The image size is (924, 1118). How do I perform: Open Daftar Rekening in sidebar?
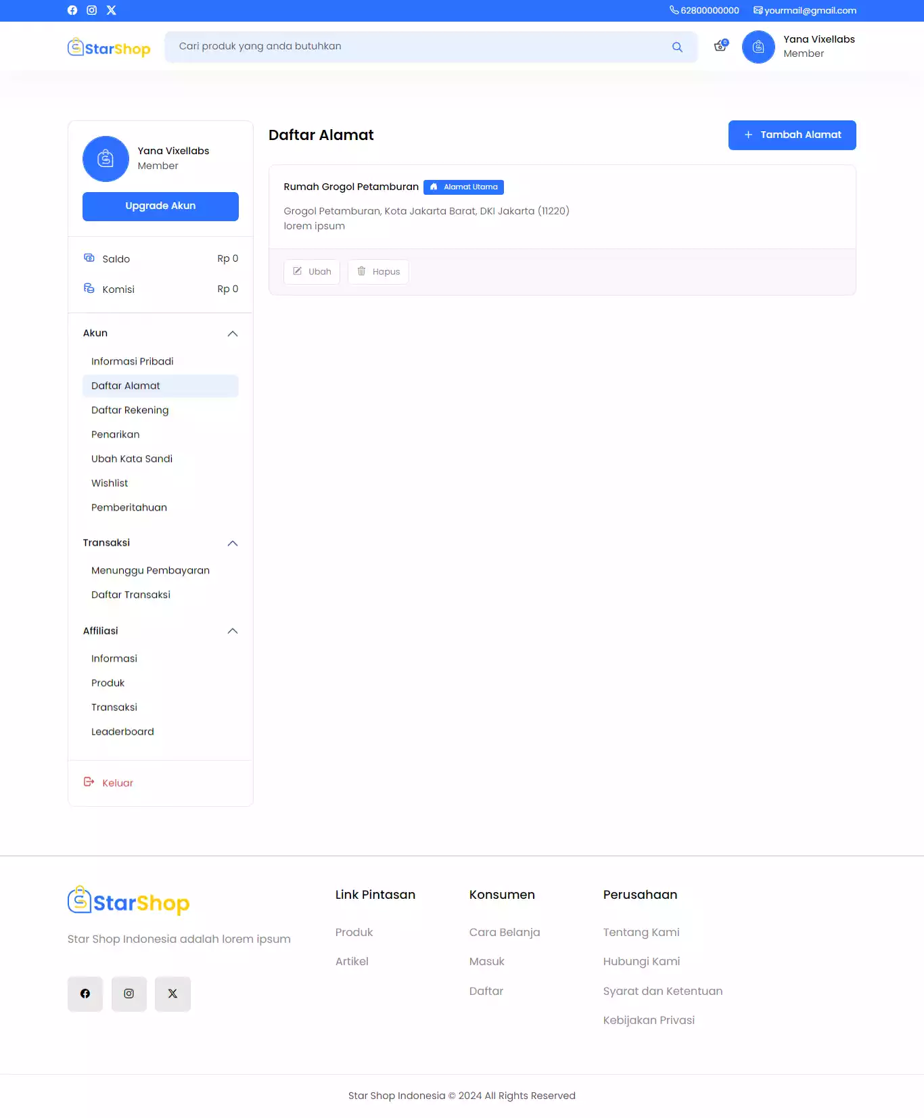click(x=130, y=410)
